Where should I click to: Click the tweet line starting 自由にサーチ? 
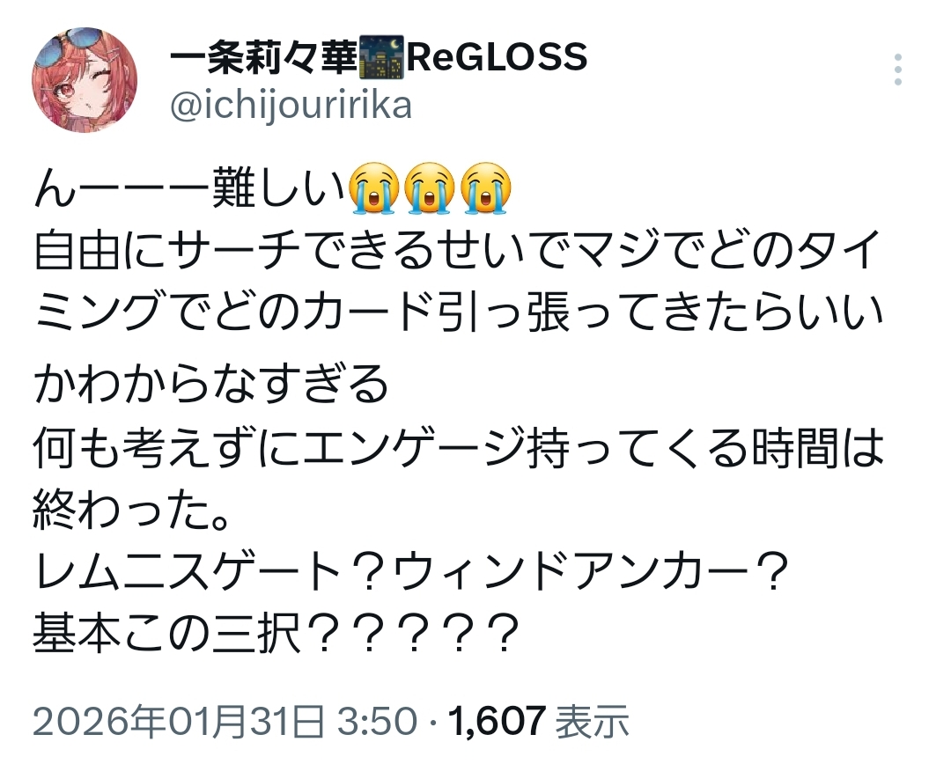(x=458, y=251)
